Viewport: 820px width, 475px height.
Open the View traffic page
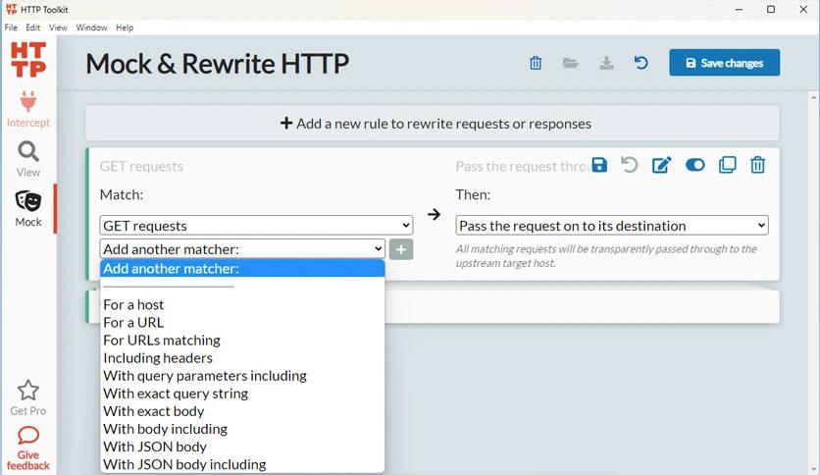27,158
